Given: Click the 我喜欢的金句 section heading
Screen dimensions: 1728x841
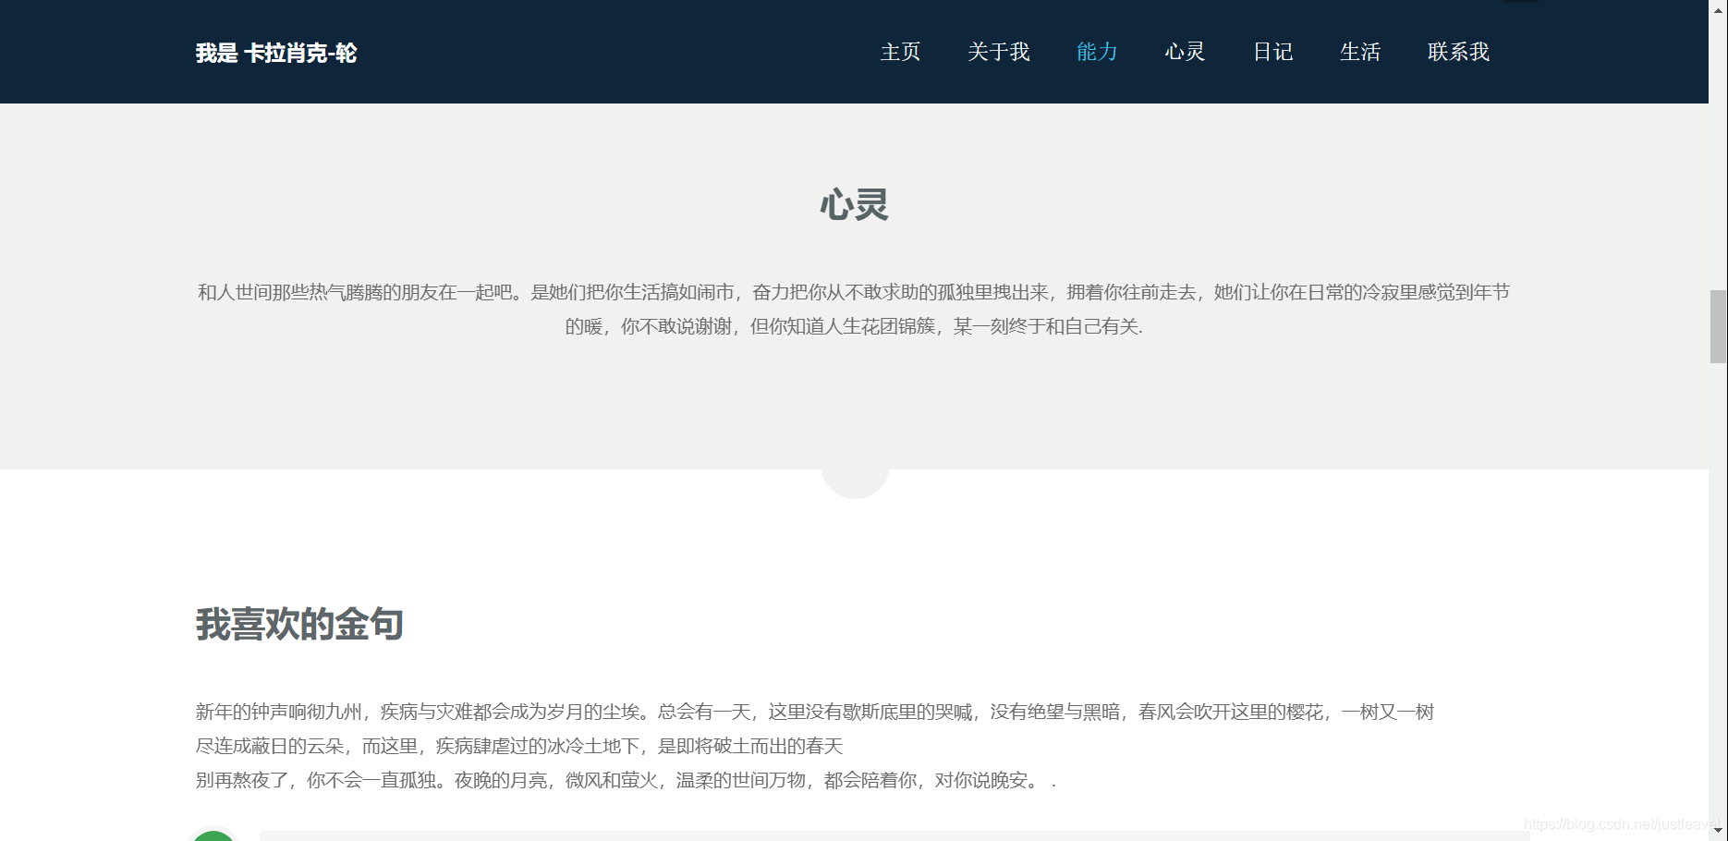Looking at the screenshot, I should pyautogui.click(x=298, y=625).
